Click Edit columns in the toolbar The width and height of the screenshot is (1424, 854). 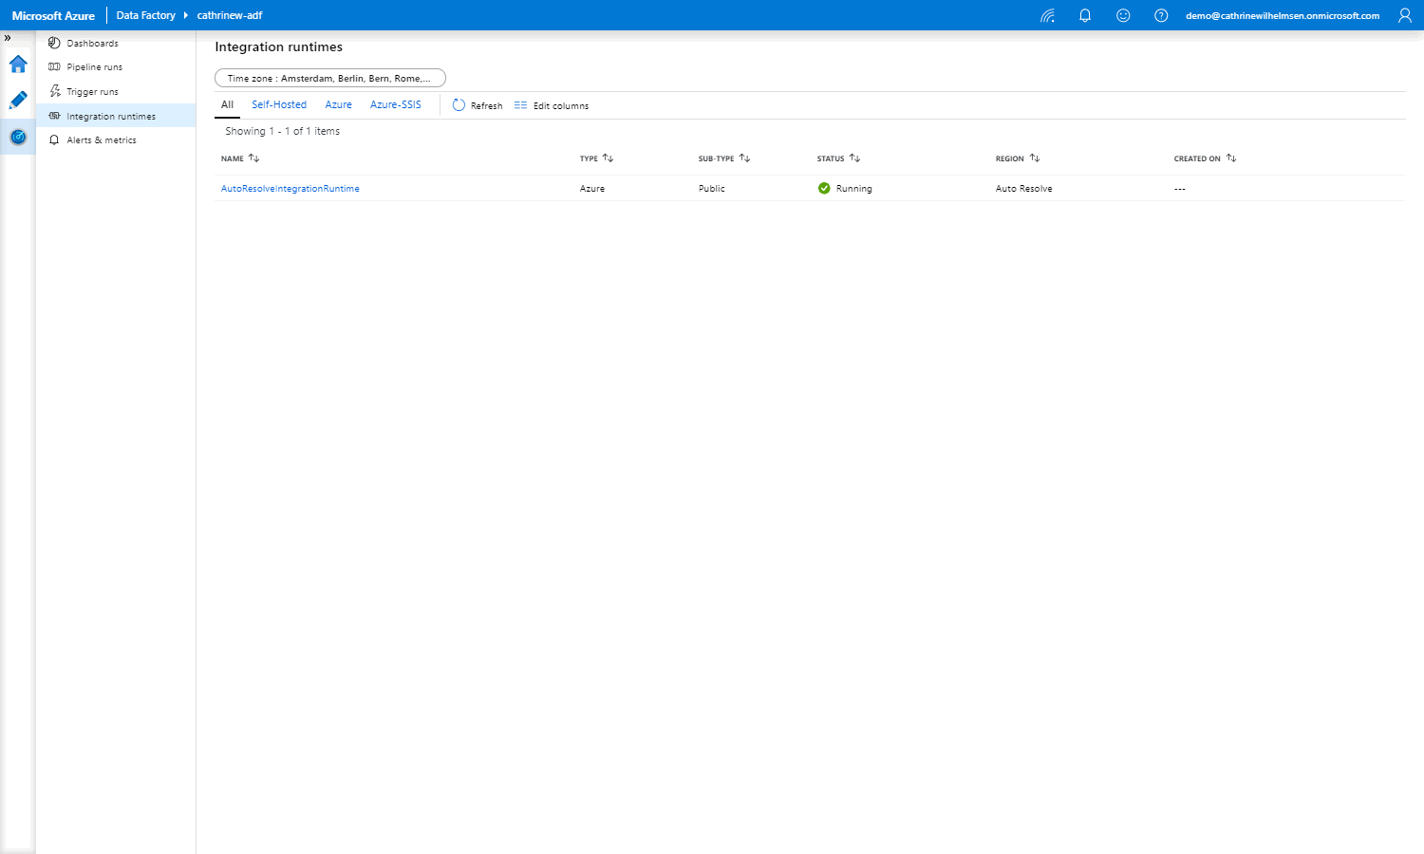coord(552,105)
